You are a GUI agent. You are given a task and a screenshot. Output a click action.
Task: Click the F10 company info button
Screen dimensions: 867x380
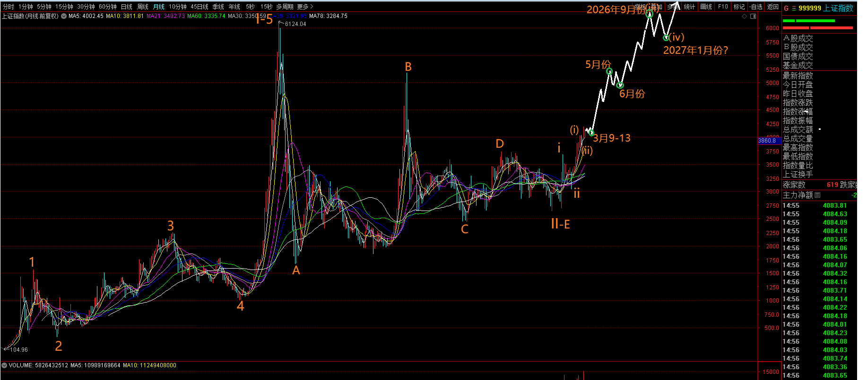click(723, 7)
